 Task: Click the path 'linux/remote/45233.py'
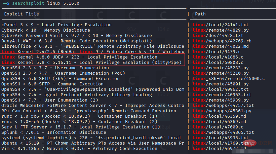pyautogui.click(x=221, y=68)
